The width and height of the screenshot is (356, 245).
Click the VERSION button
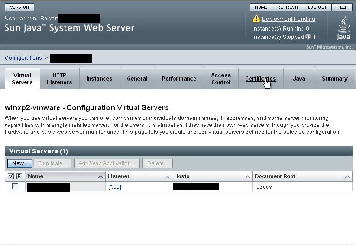[19, 7]
